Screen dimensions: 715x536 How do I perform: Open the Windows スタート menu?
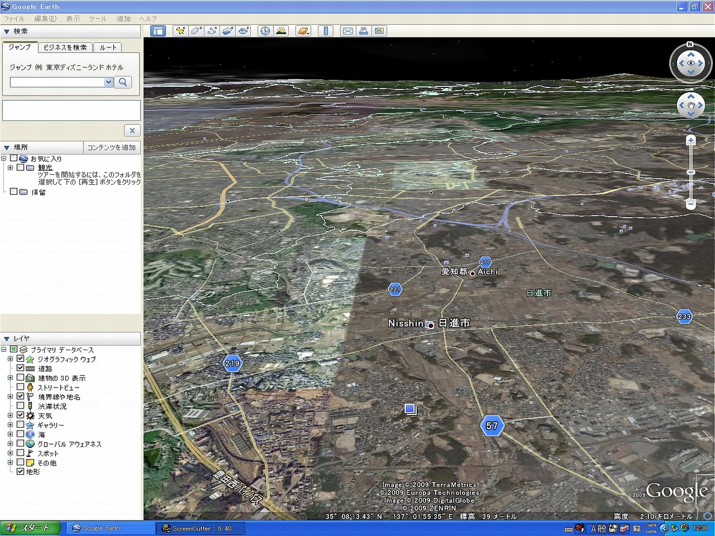30,528
